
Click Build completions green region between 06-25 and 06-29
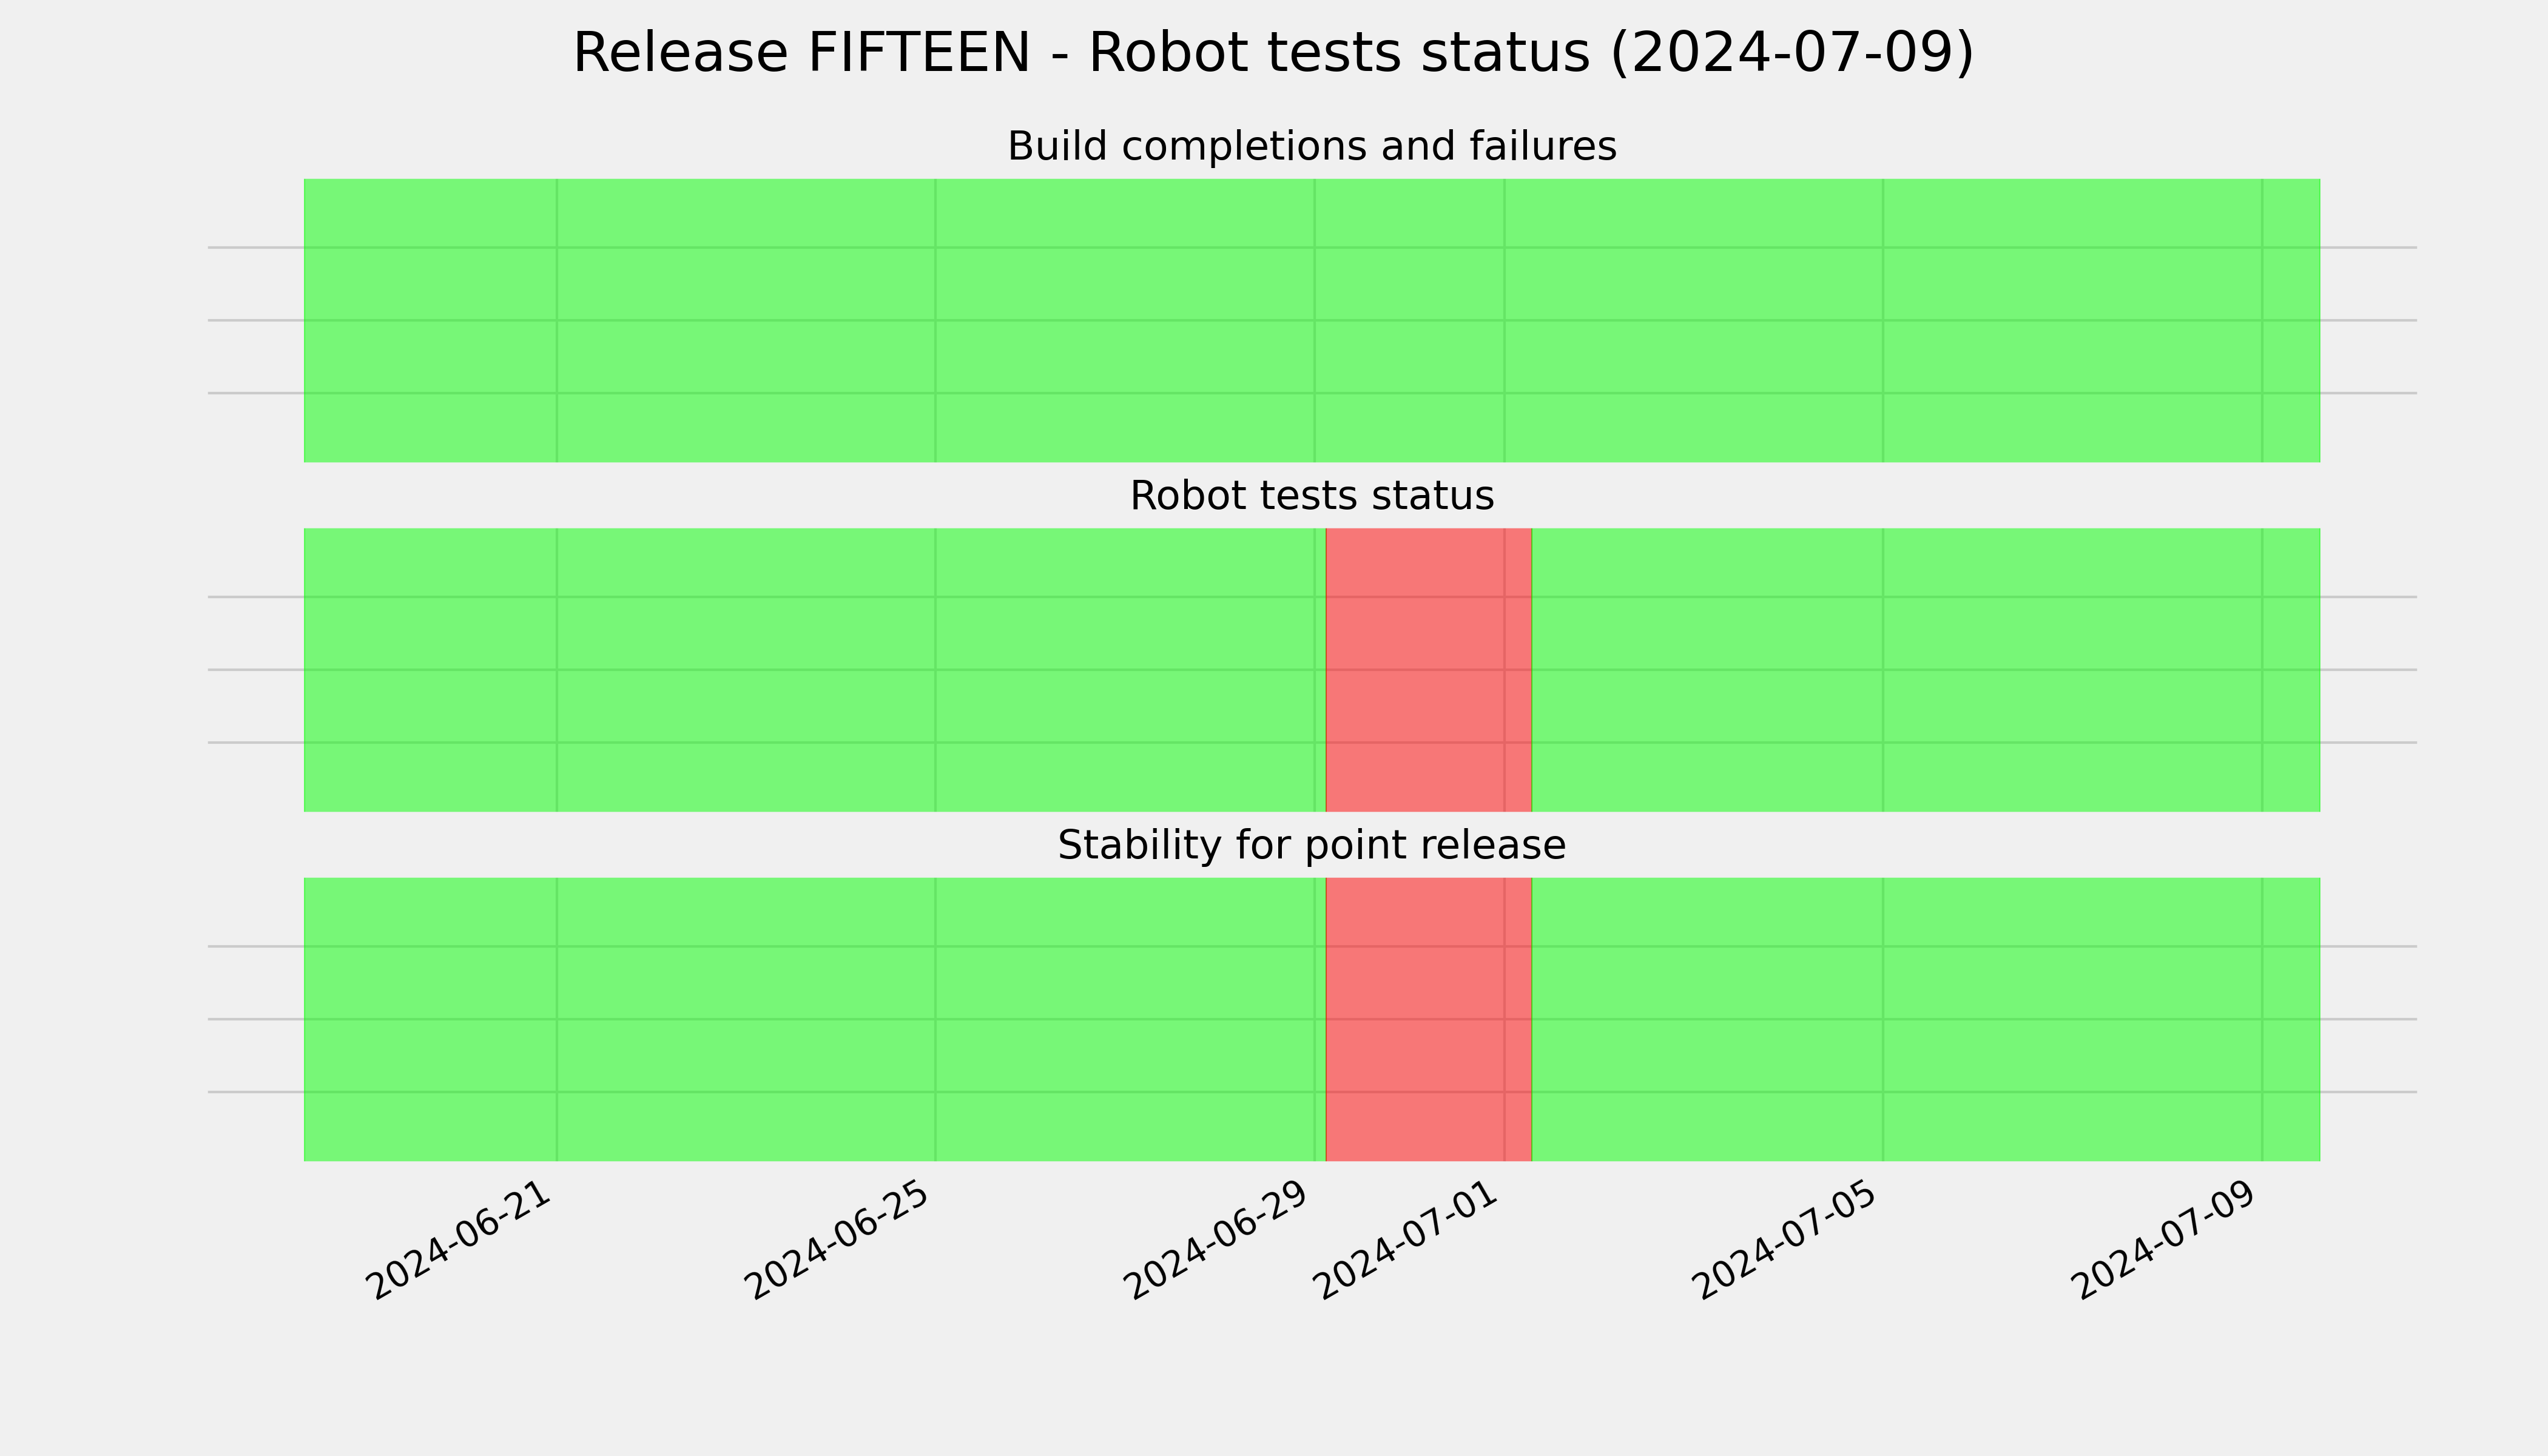click(1125, 320)
